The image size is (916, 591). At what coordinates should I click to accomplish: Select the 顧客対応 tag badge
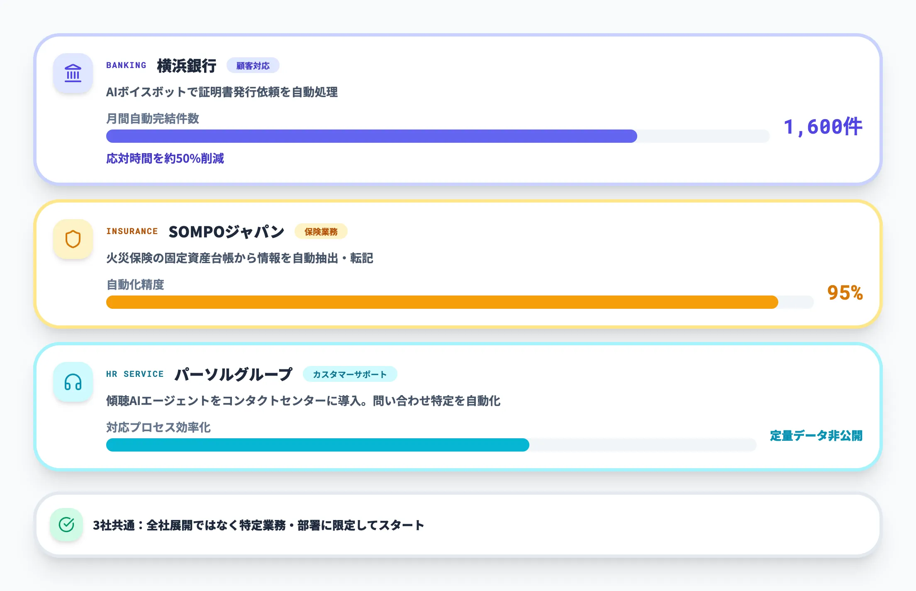253,66
